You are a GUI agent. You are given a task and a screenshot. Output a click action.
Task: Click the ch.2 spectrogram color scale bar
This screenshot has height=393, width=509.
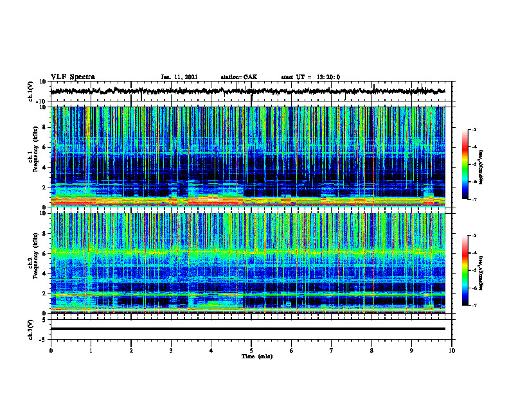465,270
